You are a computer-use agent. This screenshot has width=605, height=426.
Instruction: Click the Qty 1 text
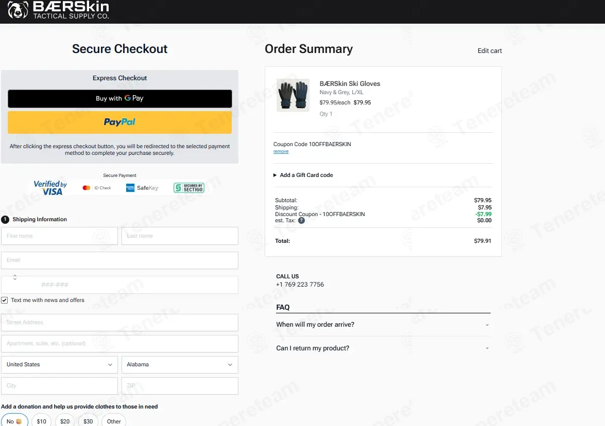point(325,114)
